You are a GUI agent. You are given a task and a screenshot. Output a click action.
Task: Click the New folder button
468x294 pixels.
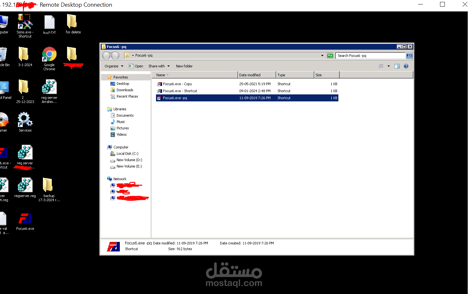point(184,66)
